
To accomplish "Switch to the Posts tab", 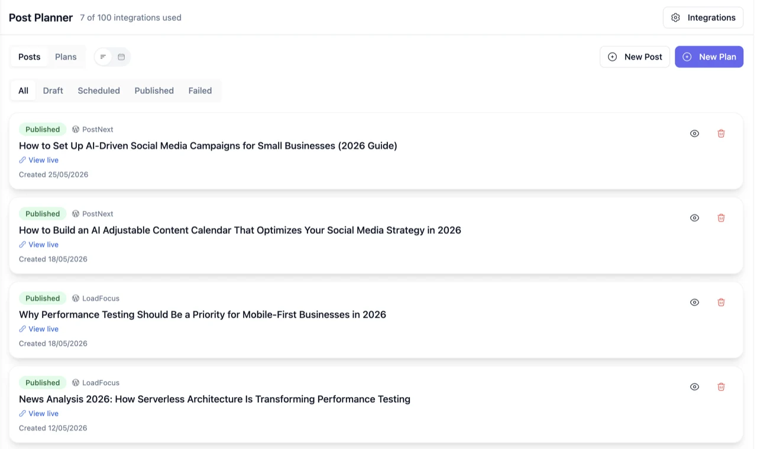I will [x=29, y=57].
